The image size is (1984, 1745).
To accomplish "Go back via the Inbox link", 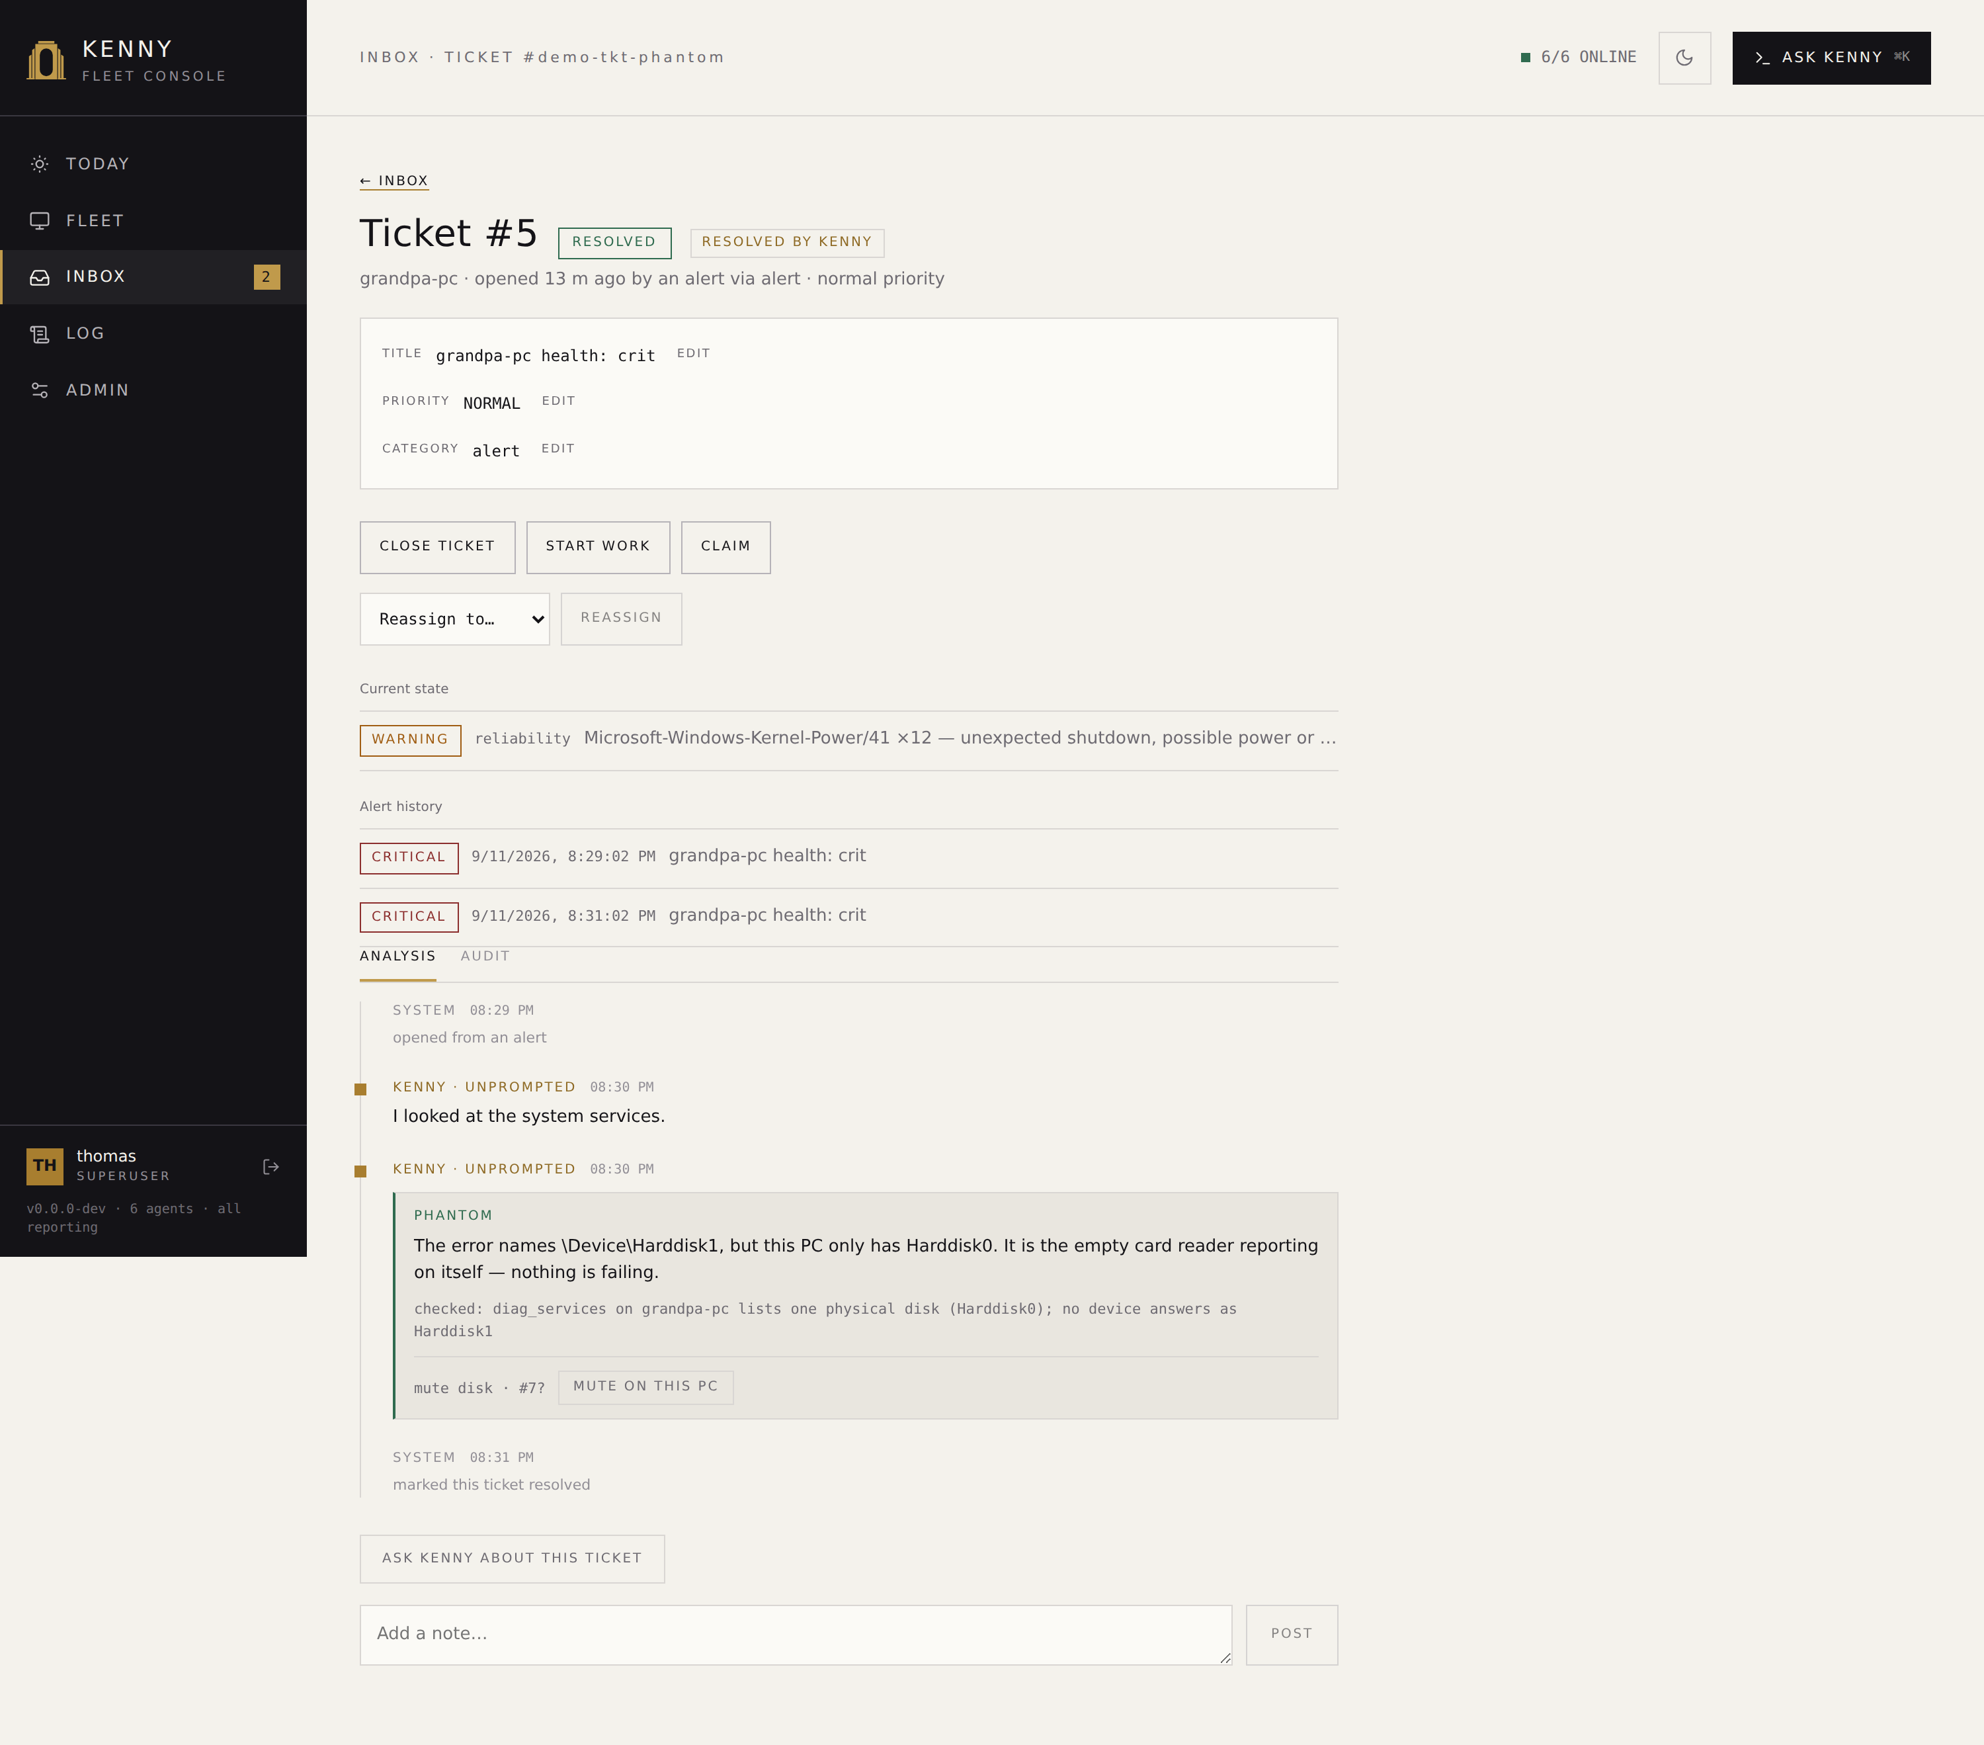I will 394,181.
